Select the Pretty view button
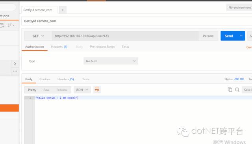 [x=32, y=90]
